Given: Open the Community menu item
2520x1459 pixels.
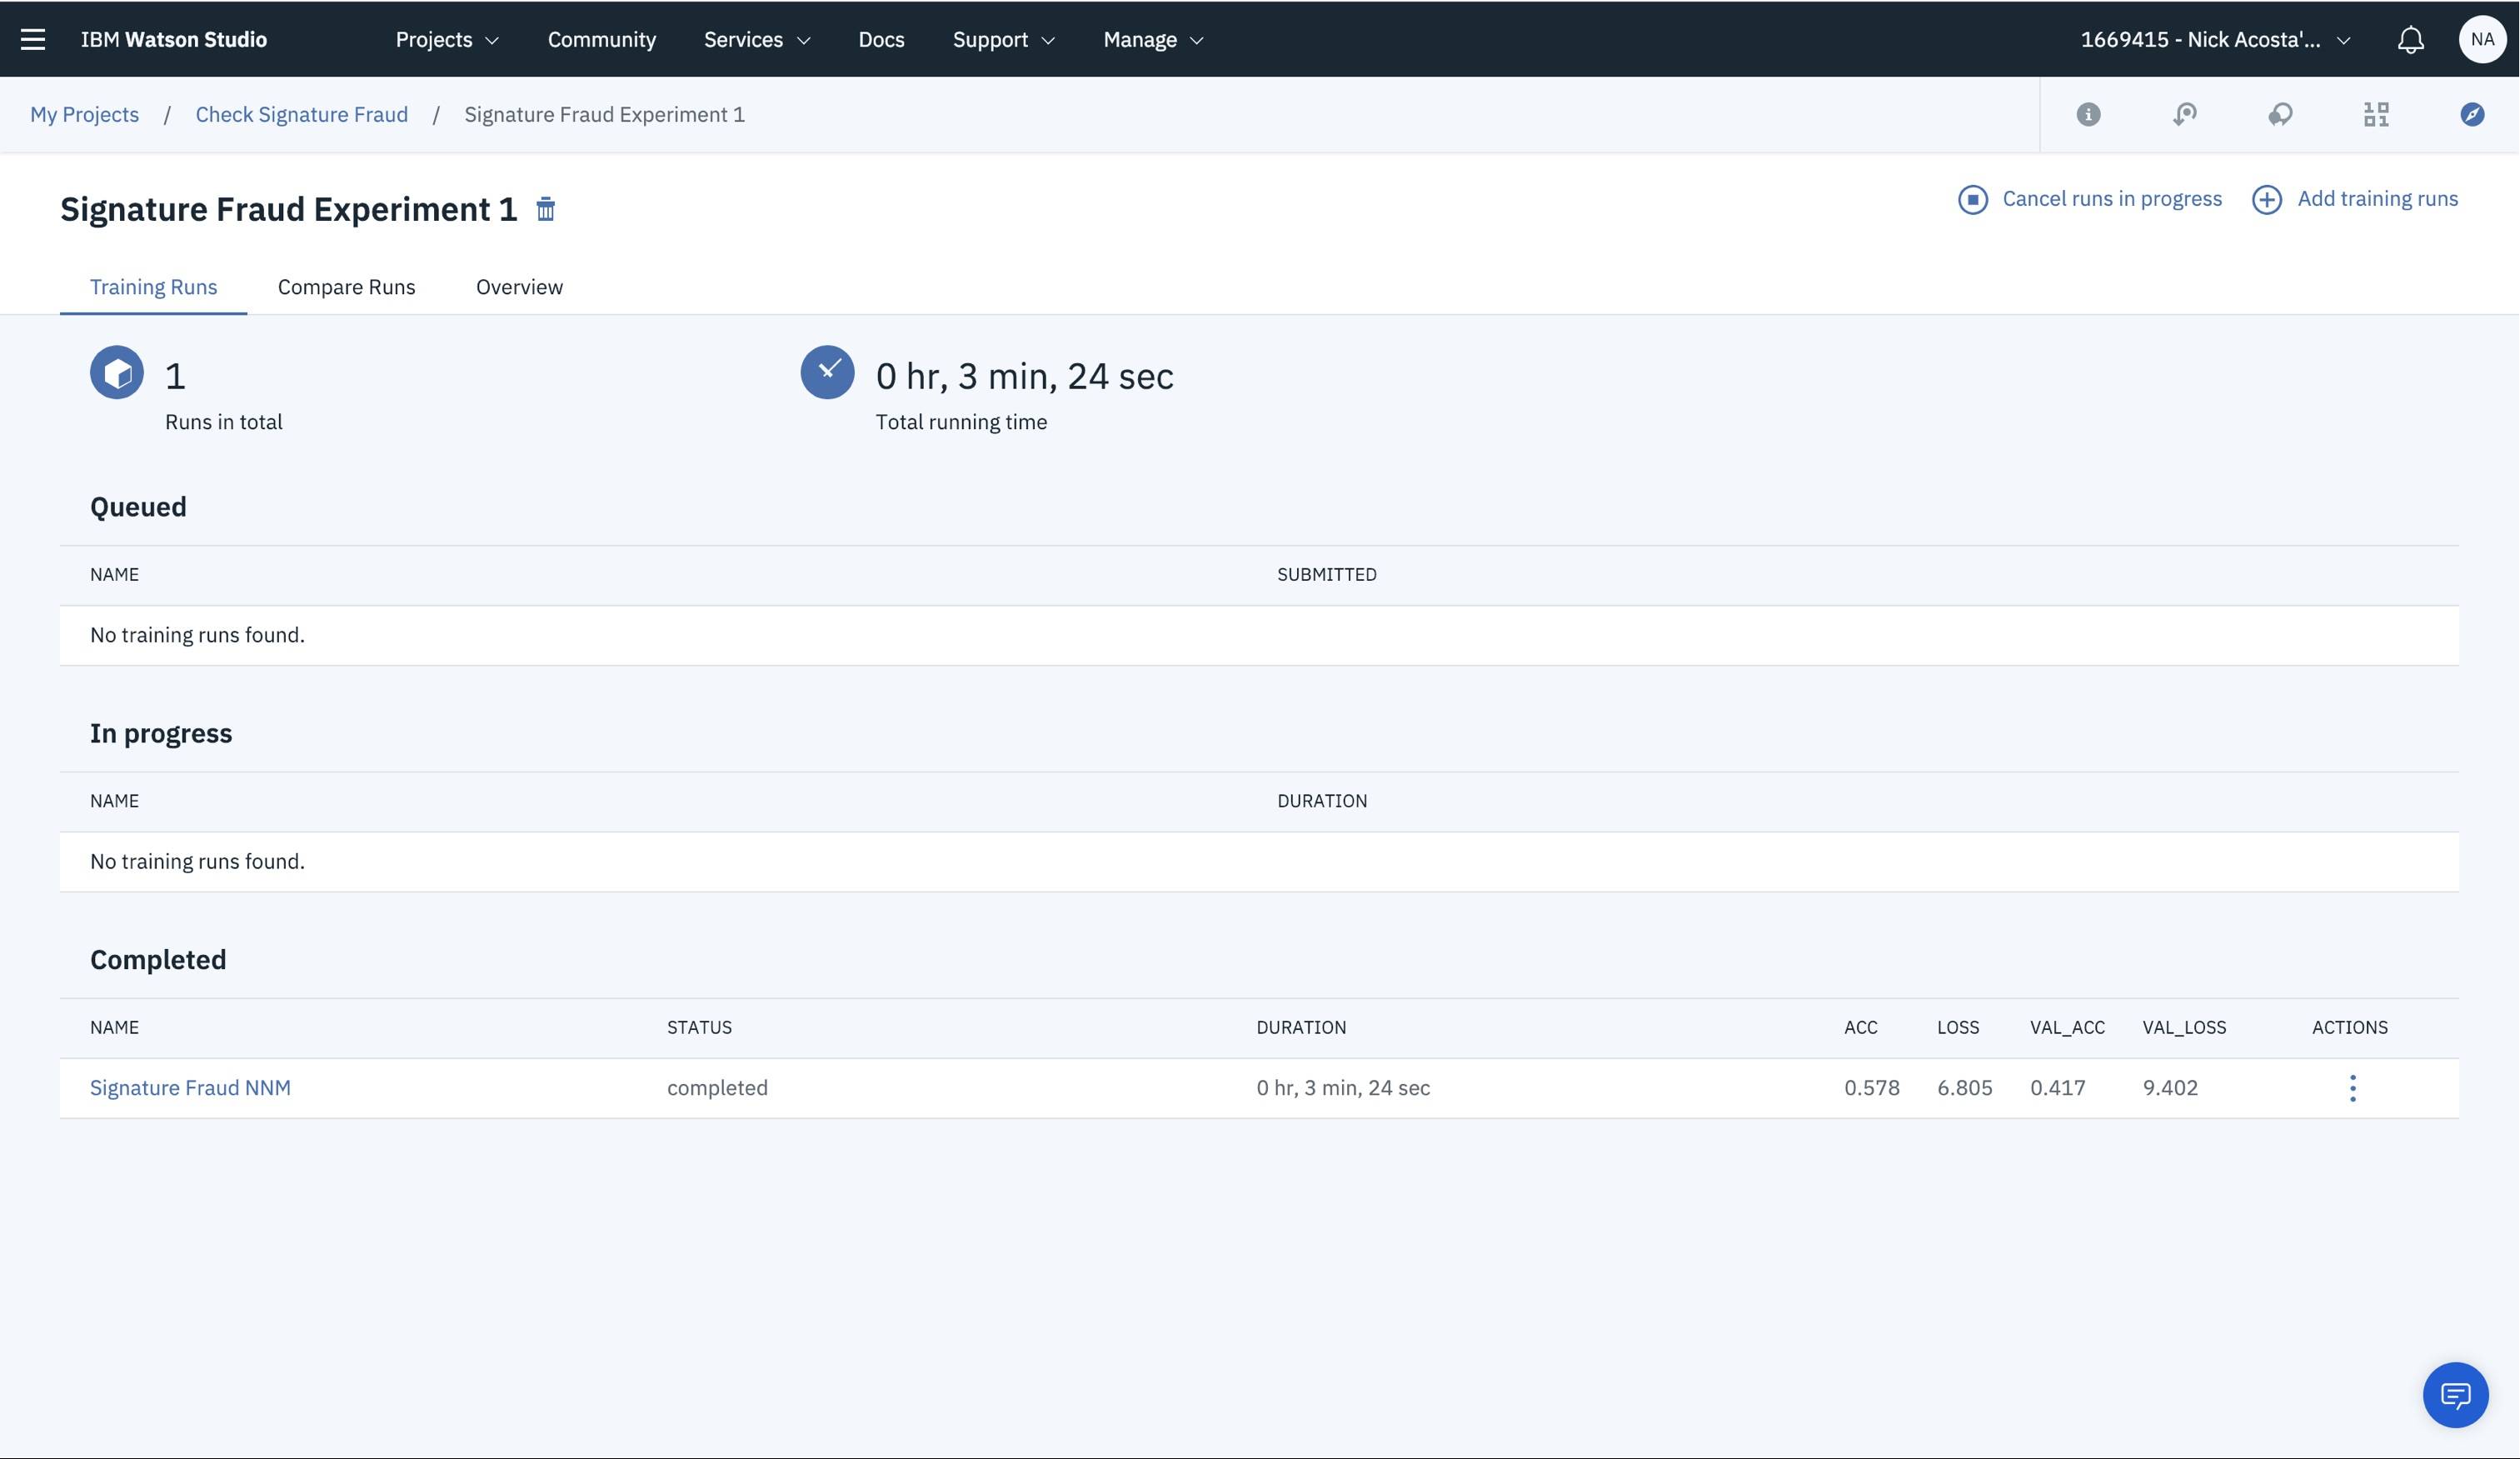Looking at the screenshot, I should [x=601, y=39].
